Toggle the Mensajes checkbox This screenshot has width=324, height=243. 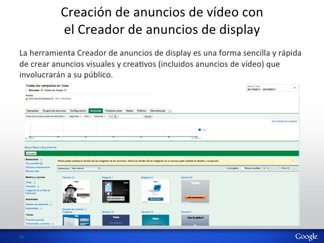[x=26, y=90]
